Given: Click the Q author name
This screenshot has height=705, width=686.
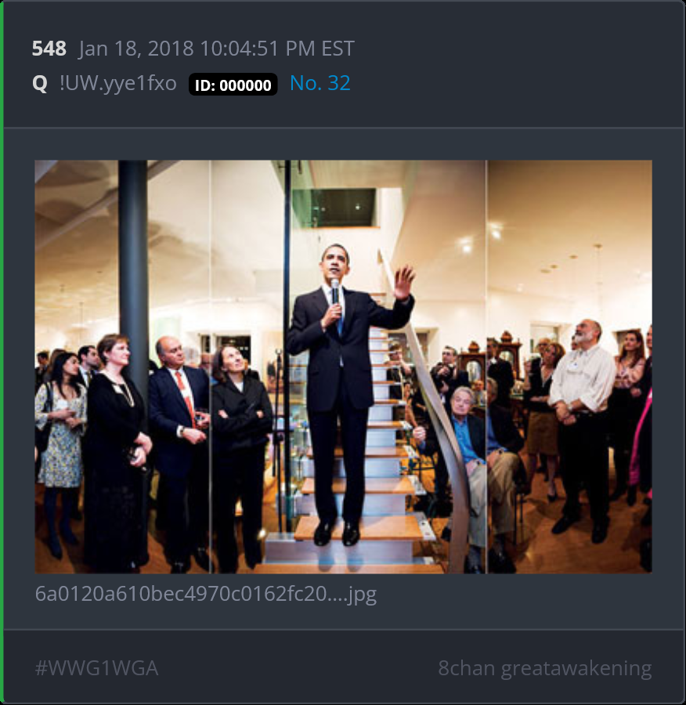Looking at the screenshot, I should [x=40, y=83].
